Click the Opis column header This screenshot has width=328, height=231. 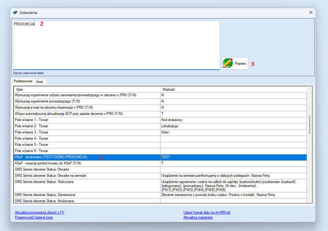tap(20, 90)
